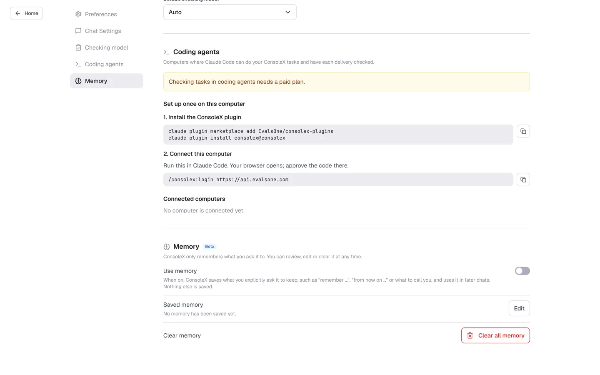Click the 'Clear memory' label
The image size is (600, 375).
(182, 335)
